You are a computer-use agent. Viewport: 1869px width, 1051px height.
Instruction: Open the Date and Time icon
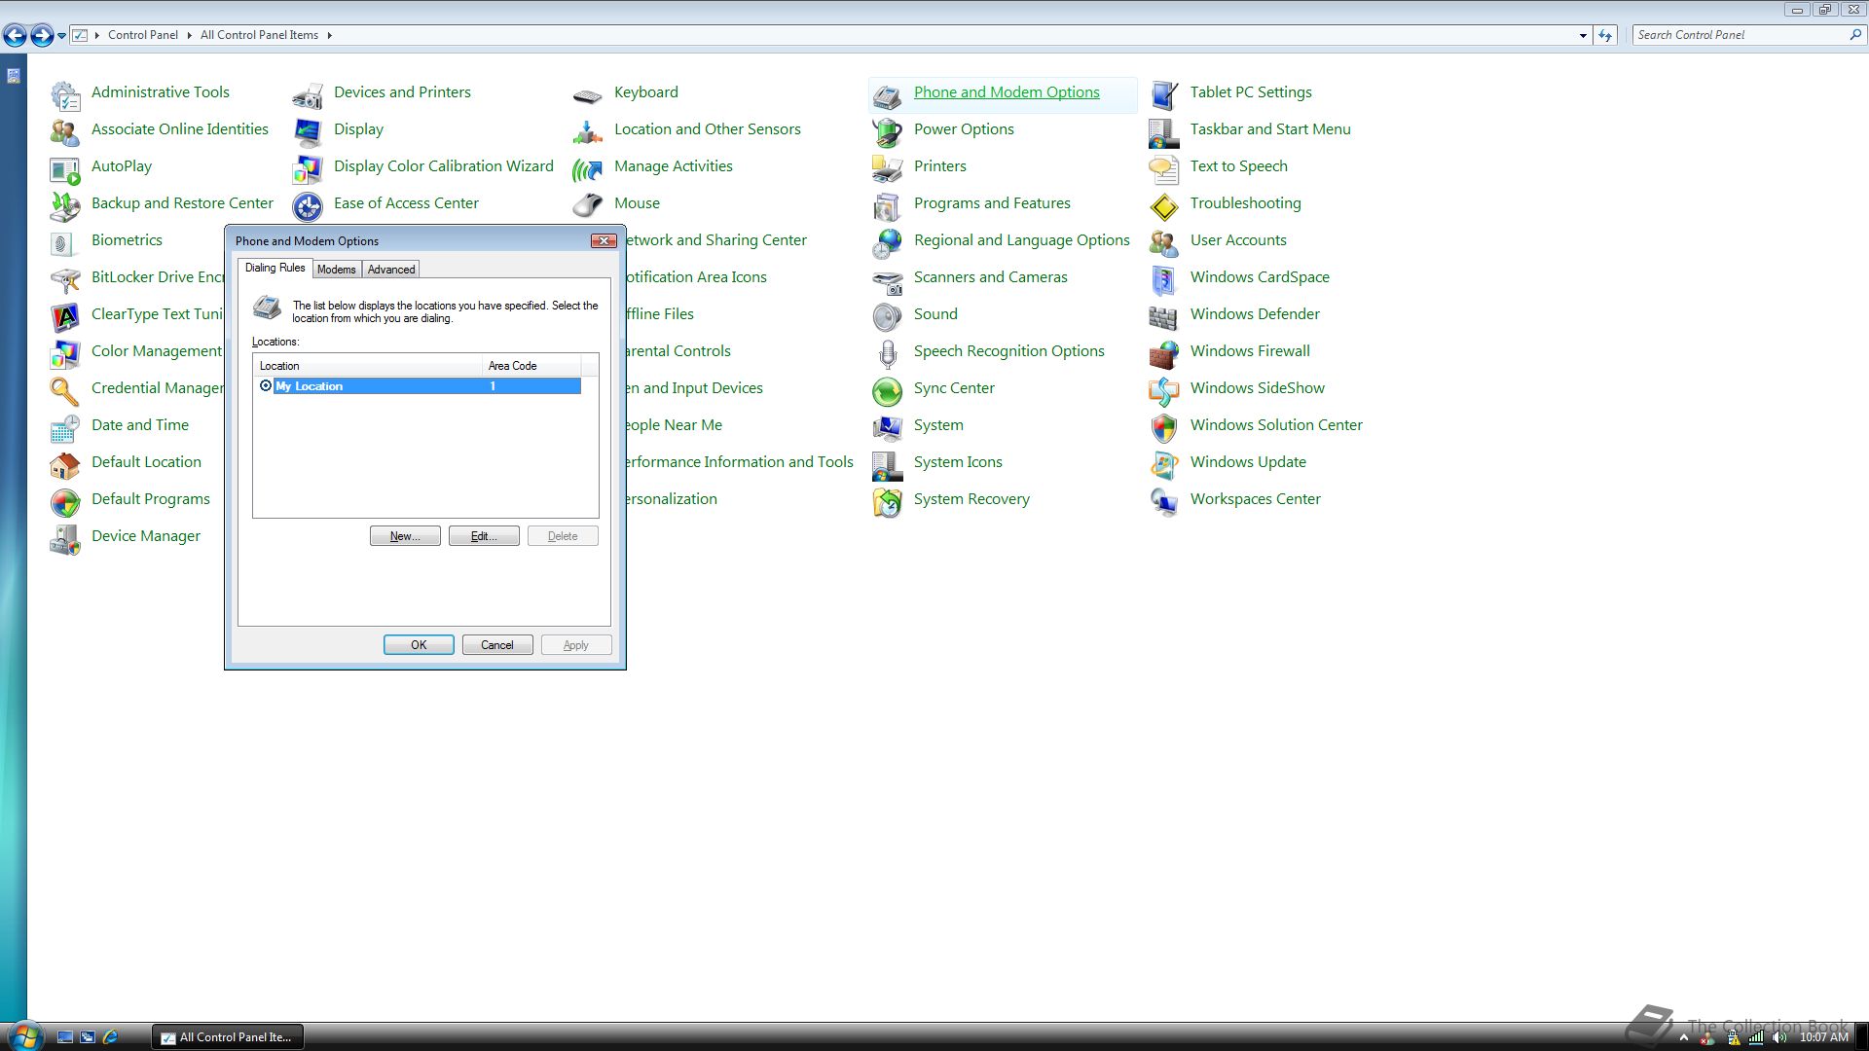[x=65, y=428]
